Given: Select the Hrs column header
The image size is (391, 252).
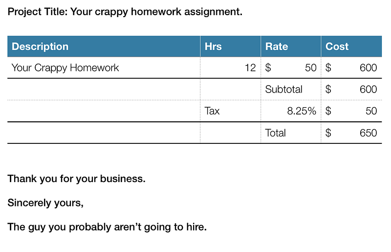Looking at the screenshot, I should point(230,46).
